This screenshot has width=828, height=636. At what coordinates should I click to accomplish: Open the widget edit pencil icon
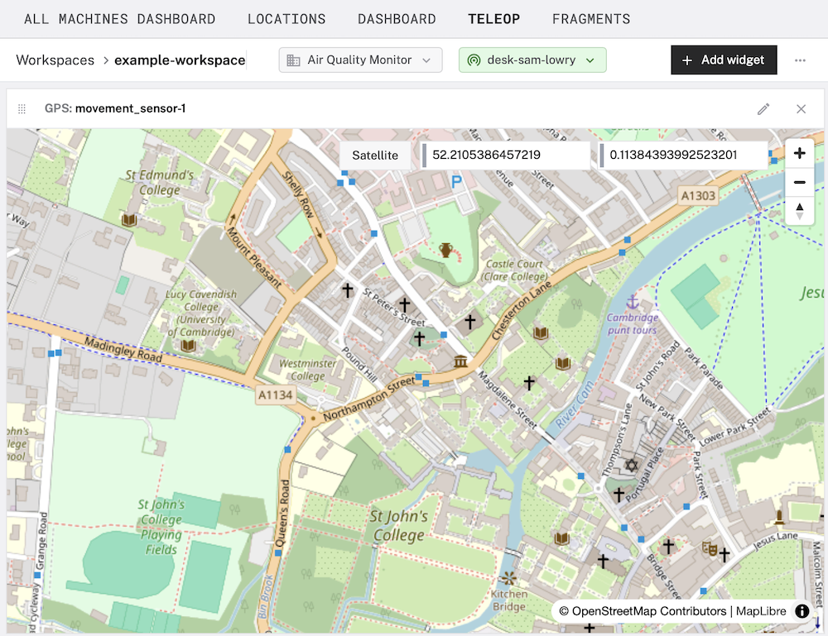pos(763,108)
